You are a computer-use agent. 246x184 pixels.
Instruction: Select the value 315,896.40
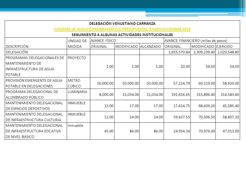pyautogui.click(x=206, y=95)
